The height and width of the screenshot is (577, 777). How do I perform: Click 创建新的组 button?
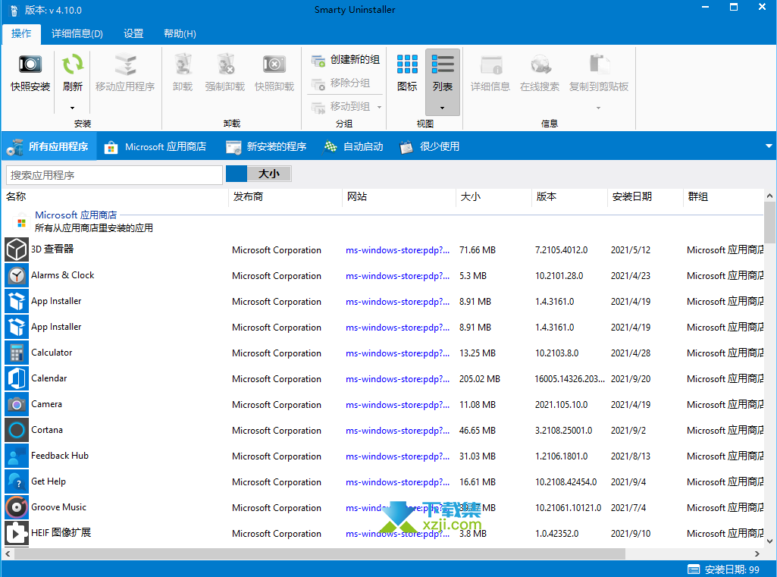(x=346, y=60)
